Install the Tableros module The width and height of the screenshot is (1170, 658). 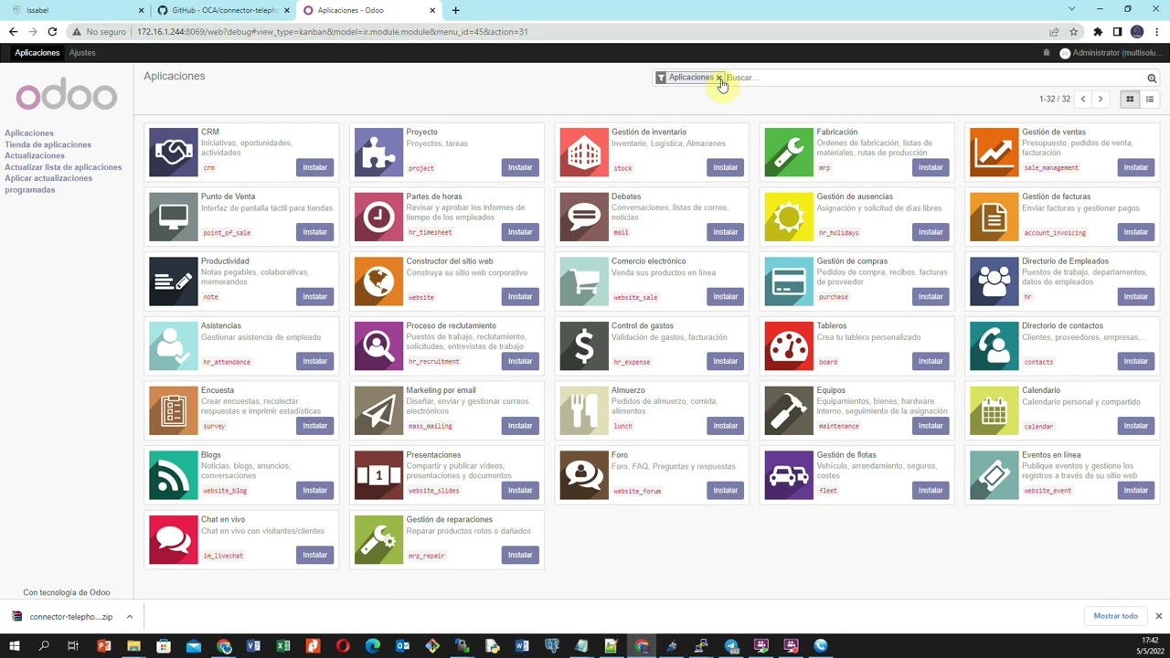pos(931,361)
